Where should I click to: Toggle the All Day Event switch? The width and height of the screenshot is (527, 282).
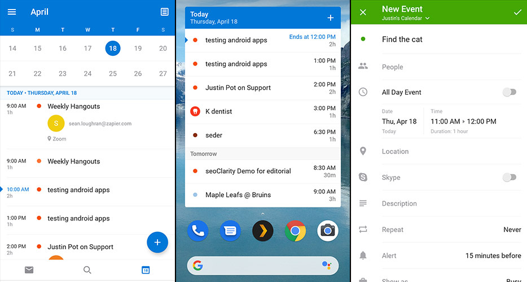pos(510,92)
